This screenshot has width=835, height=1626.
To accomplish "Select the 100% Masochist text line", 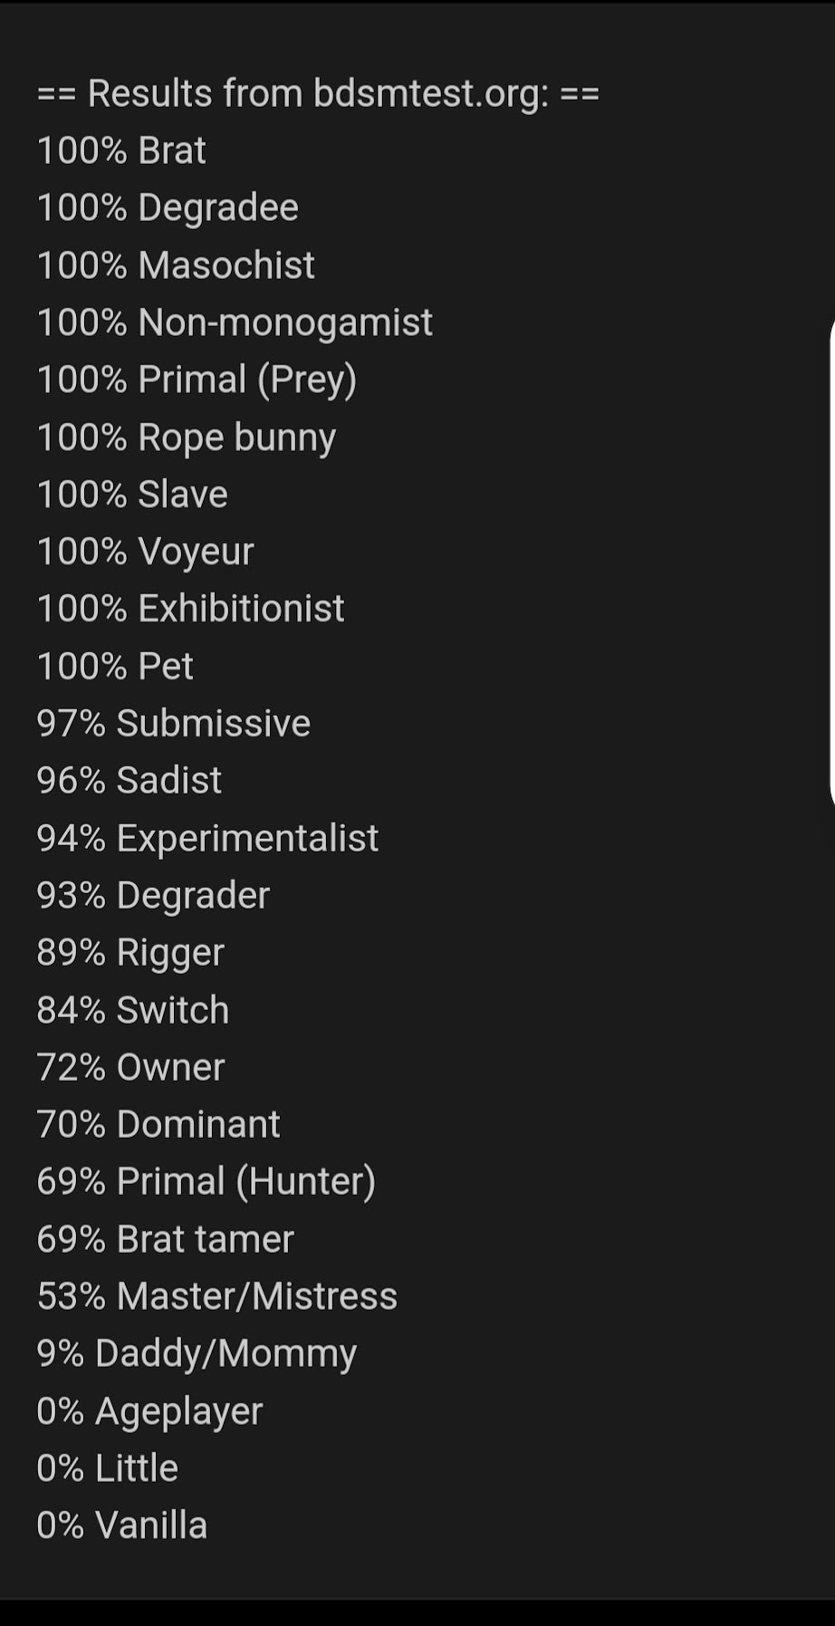I will tap(176, 265).
